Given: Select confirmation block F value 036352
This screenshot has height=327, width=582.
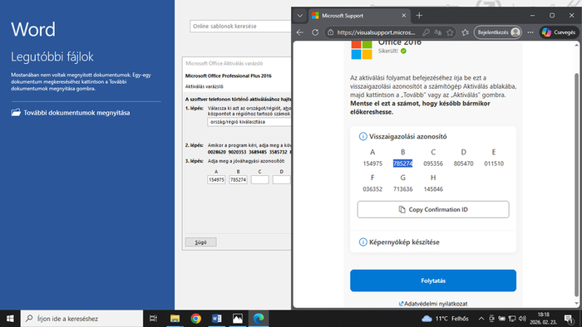Looking at the screenshot, I should (372, 189).
